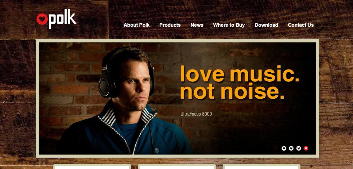353x169 pixels.
Task: Open the right product card below the banner
Action: [261, 167]
